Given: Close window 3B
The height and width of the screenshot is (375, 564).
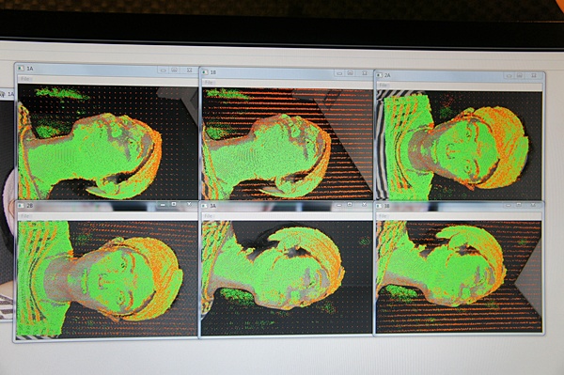Looking at the screenshot, I should pos(533,205).
